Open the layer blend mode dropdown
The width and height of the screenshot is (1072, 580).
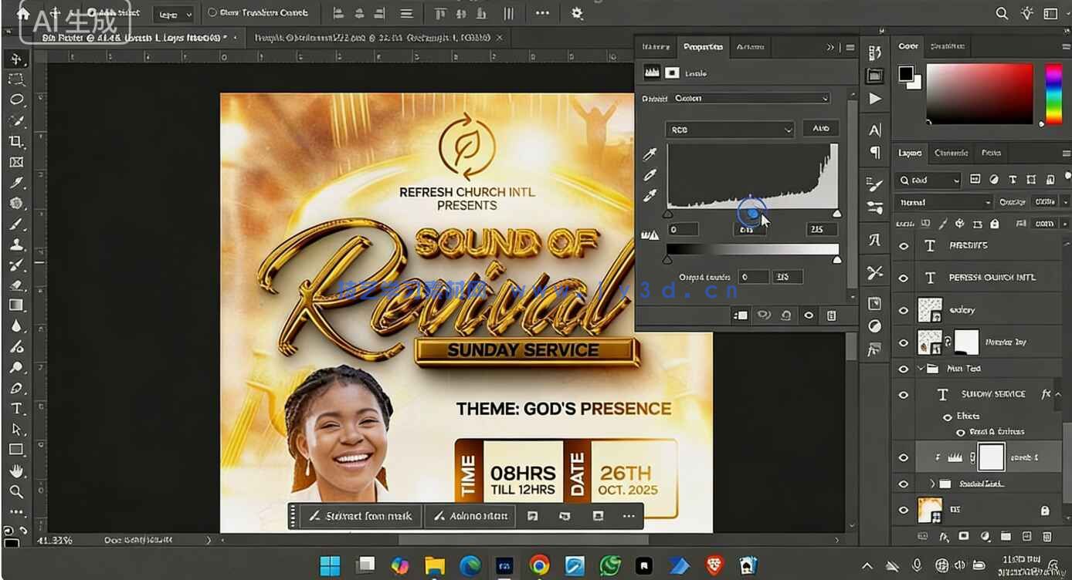tap(944, 202)
